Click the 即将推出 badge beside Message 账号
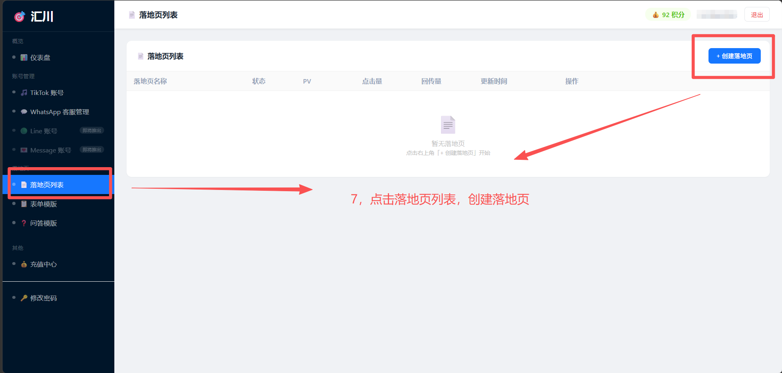 (92, 150)
